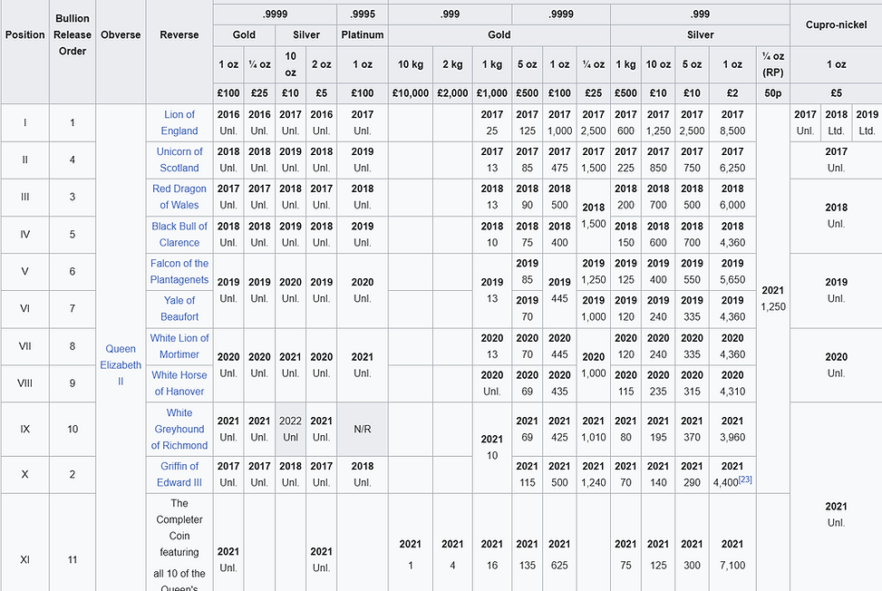
Task: Open the Yale of Beaufort link
Action: (179, 309)
